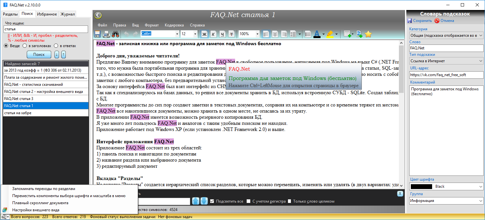
Task: Open the Категория dropdown
Action: click(x=447, y=35)
